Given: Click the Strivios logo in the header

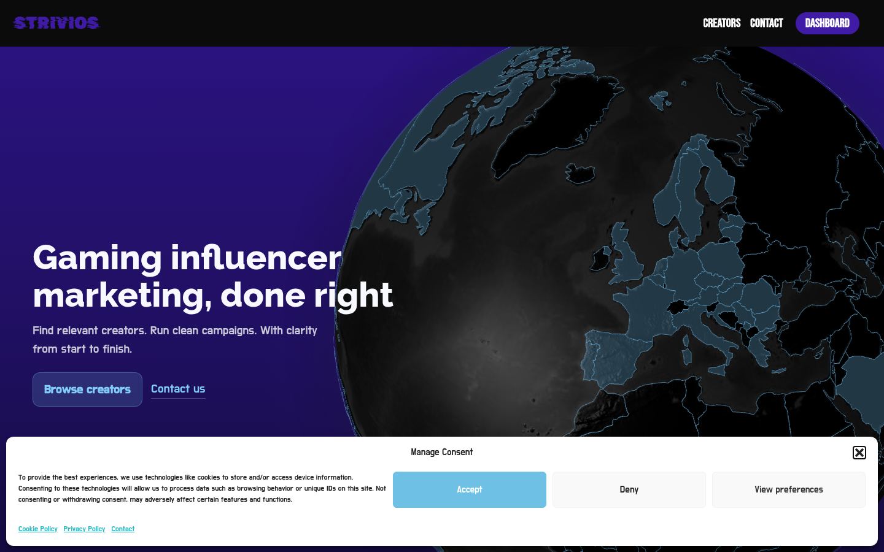Looking at the screenshot, I should [56, 23].
